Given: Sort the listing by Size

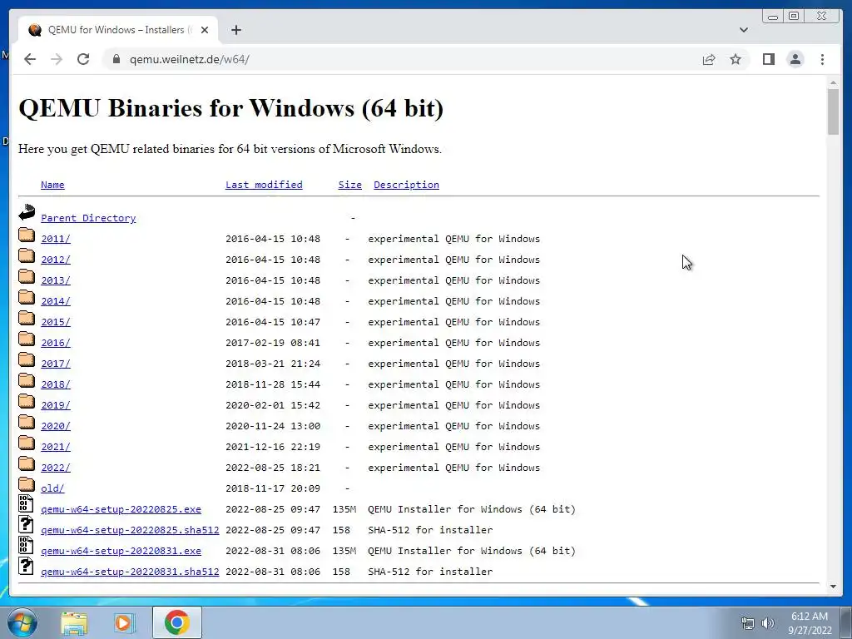Looking at the screenshot, I should pos(350,185).
